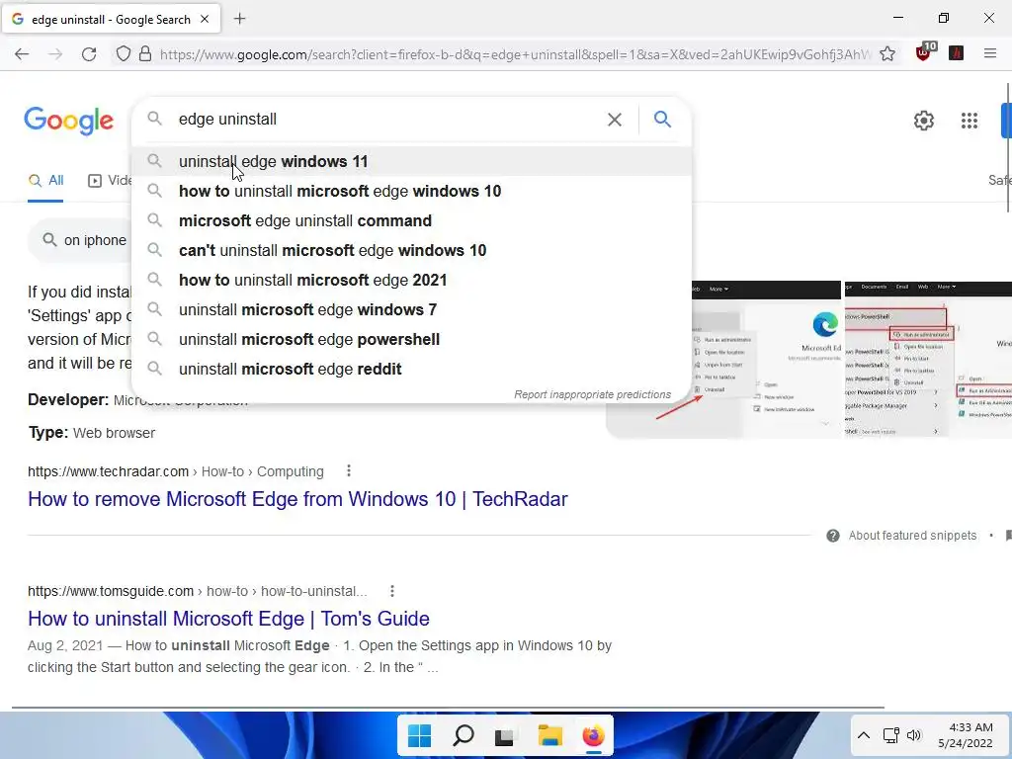
Task: Click the red extension icon in toolbar
Action: 957,53
